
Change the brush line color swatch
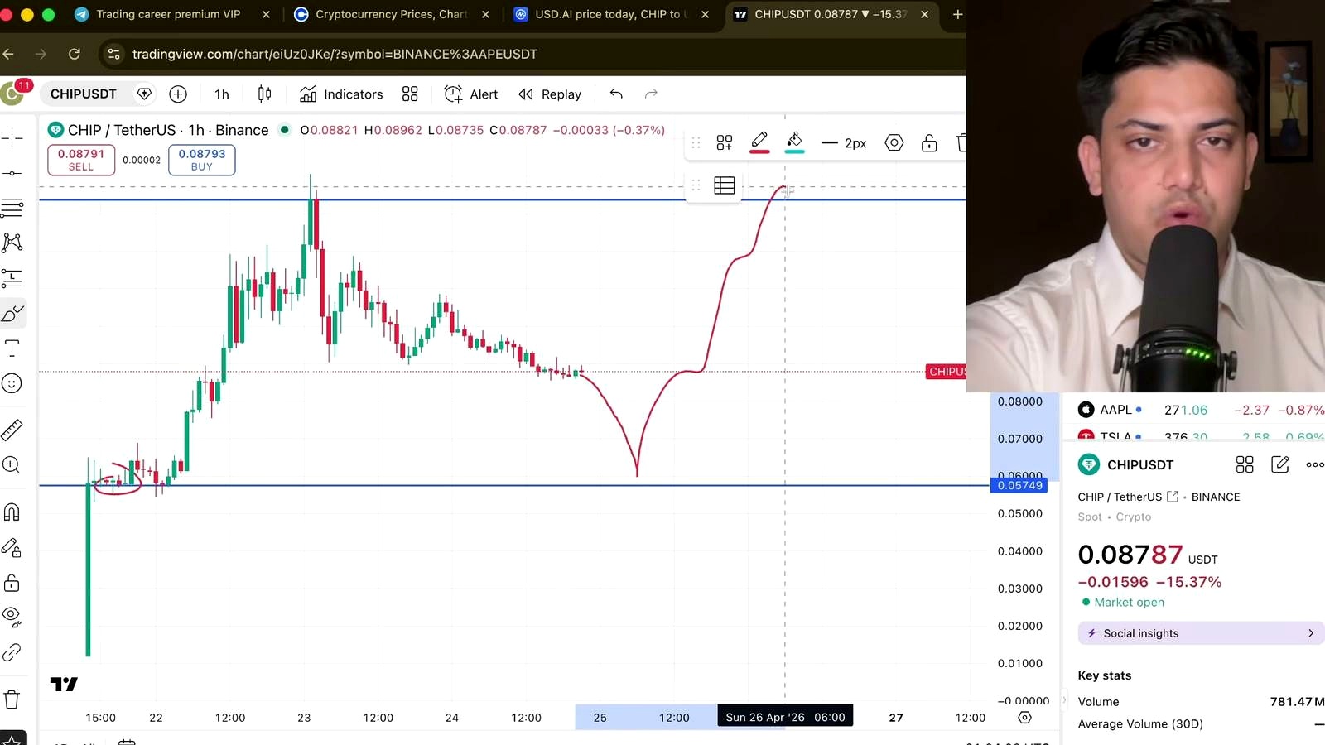click(759, 143)
